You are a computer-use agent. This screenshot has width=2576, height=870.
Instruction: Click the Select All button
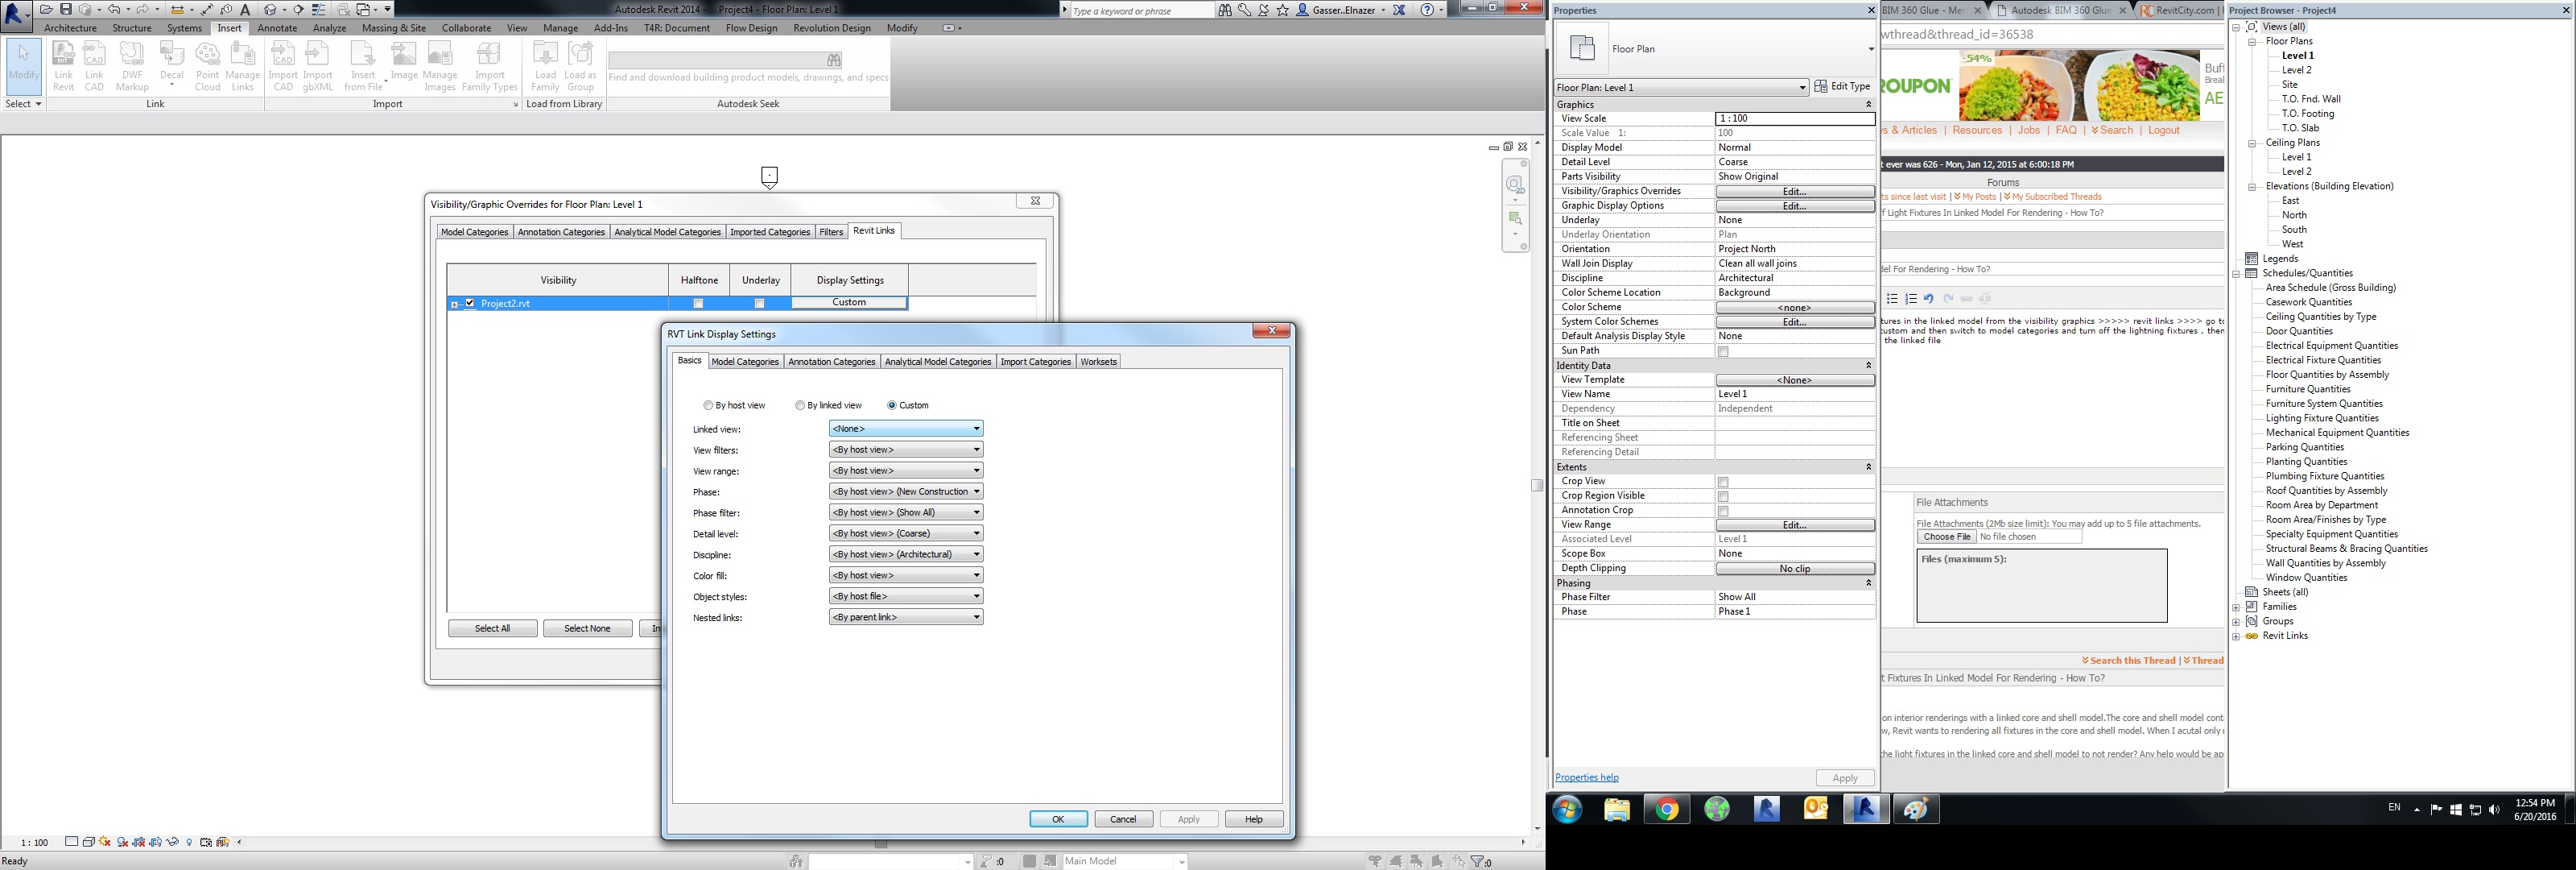click(x=492, y=628)
